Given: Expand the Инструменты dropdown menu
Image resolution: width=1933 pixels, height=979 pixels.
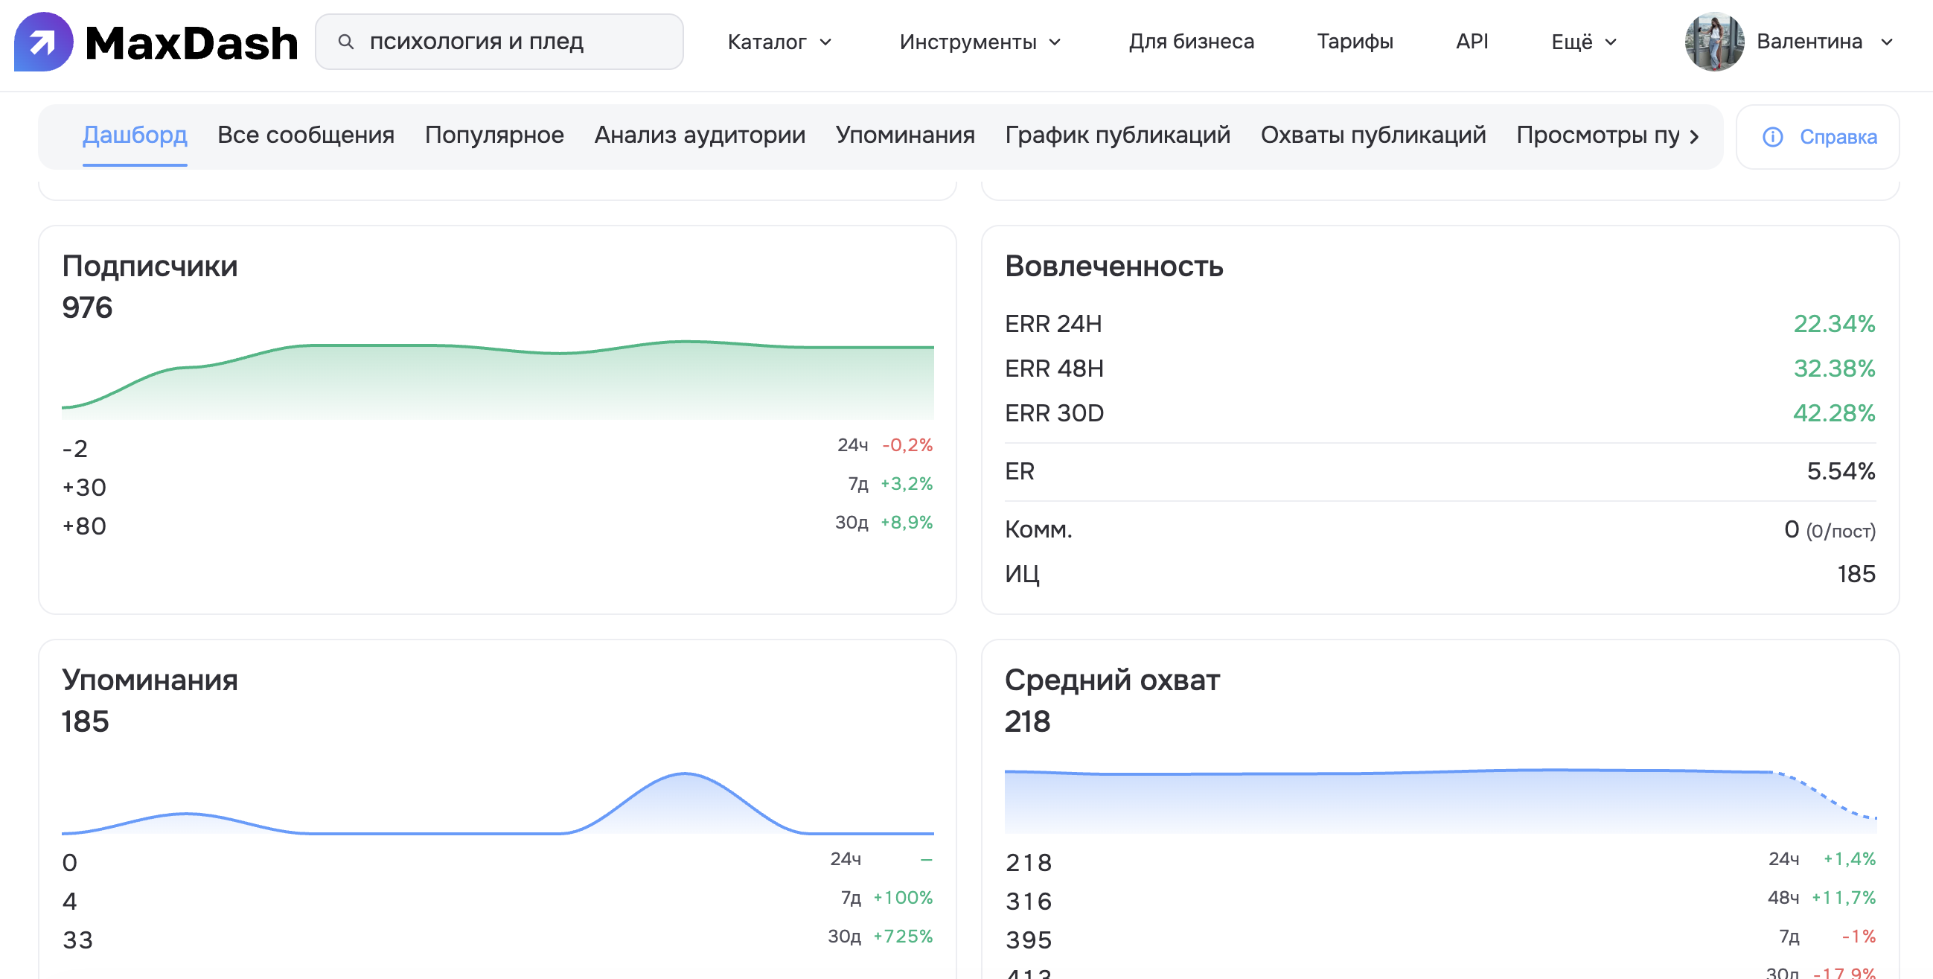Looking at the screenshot, I should click(x=980, y=42).
